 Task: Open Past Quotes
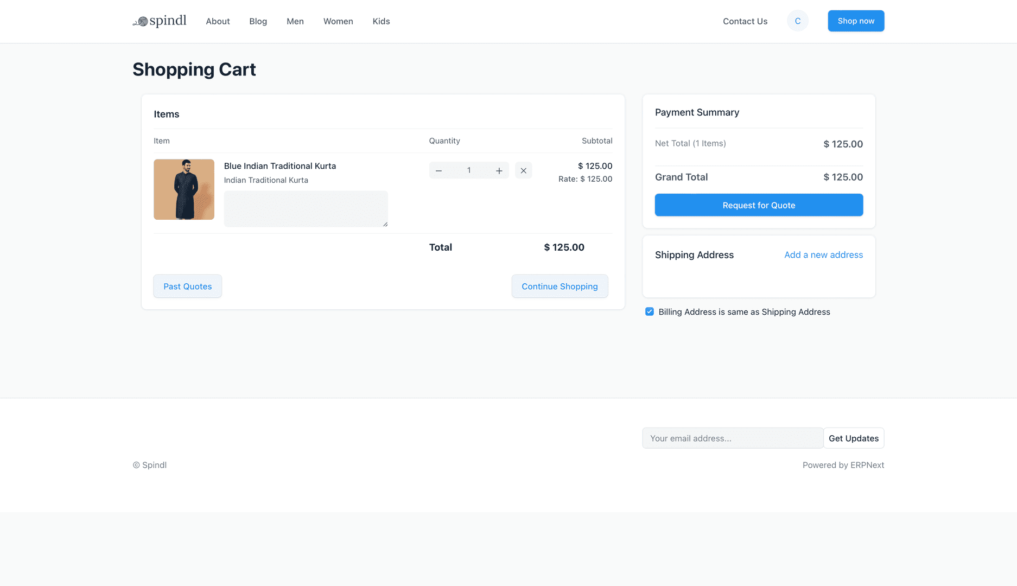[x=187, y=286]
